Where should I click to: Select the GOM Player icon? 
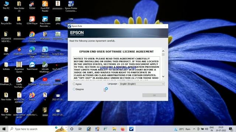click(x=32, y=21)
